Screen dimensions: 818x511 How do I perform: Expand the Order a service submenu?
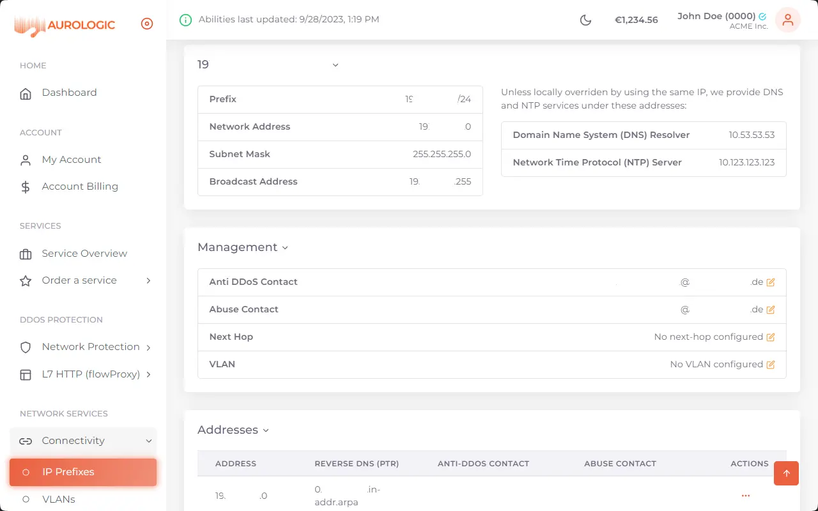pyautogui.click(x=148, y=280)
